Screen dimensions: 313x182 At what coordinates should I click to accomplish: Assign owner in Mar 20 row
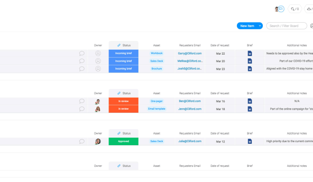pos(98,61)
